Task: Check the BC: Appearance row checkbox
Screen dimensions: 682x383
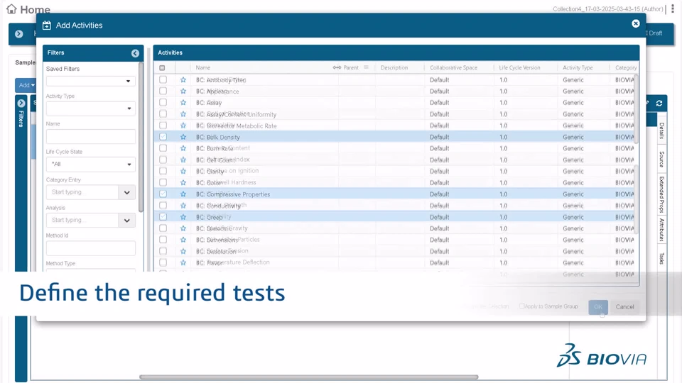Action: coord(163,91)
